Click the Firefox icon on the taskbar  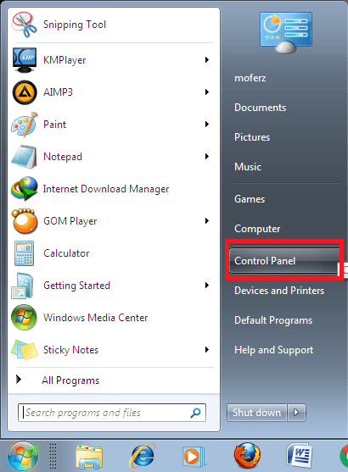(x=247, y=456)
